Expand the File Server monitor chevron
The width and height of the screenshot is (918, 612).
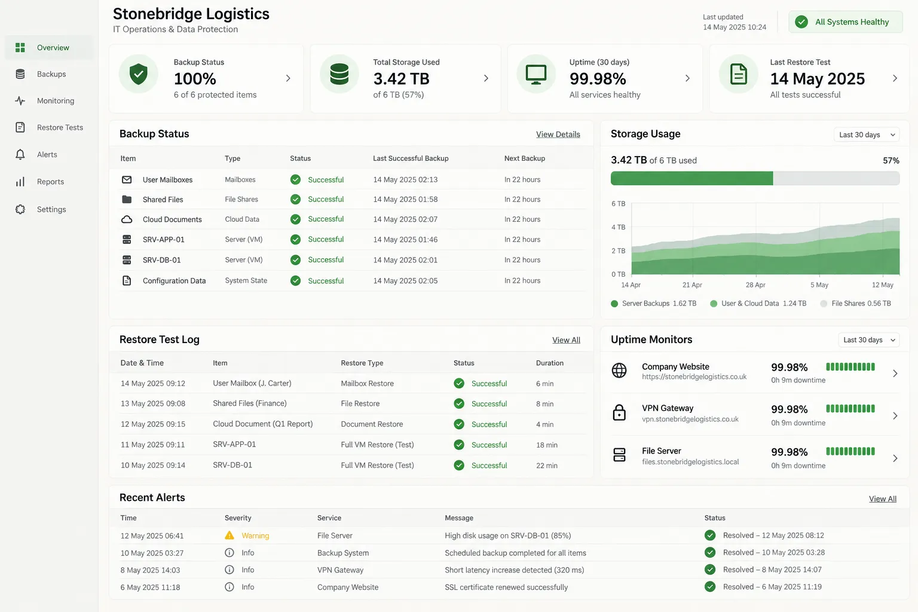[x=895, y=458]
